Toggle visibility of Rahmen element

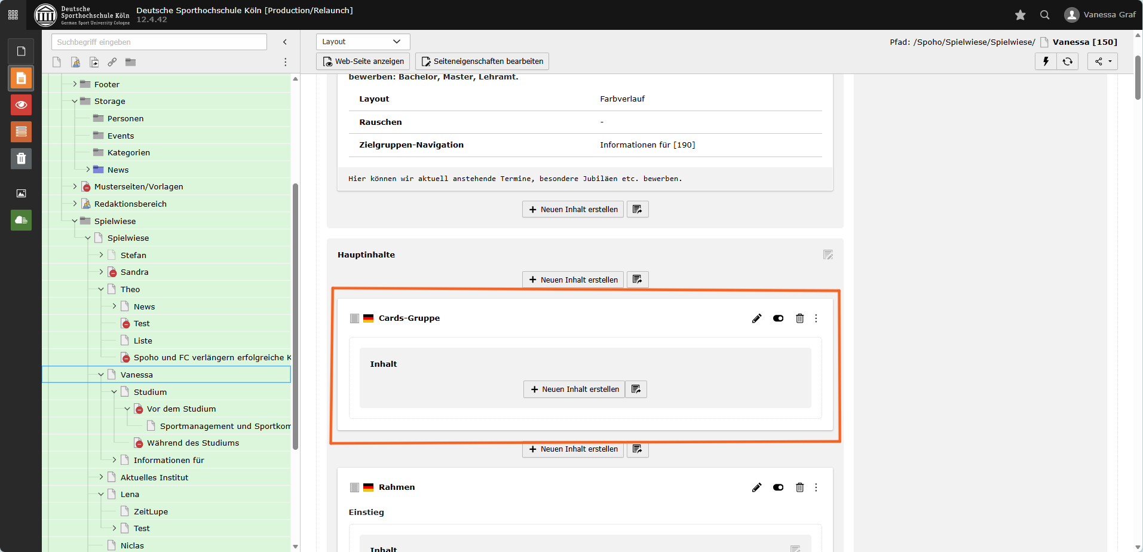point(778,487)
